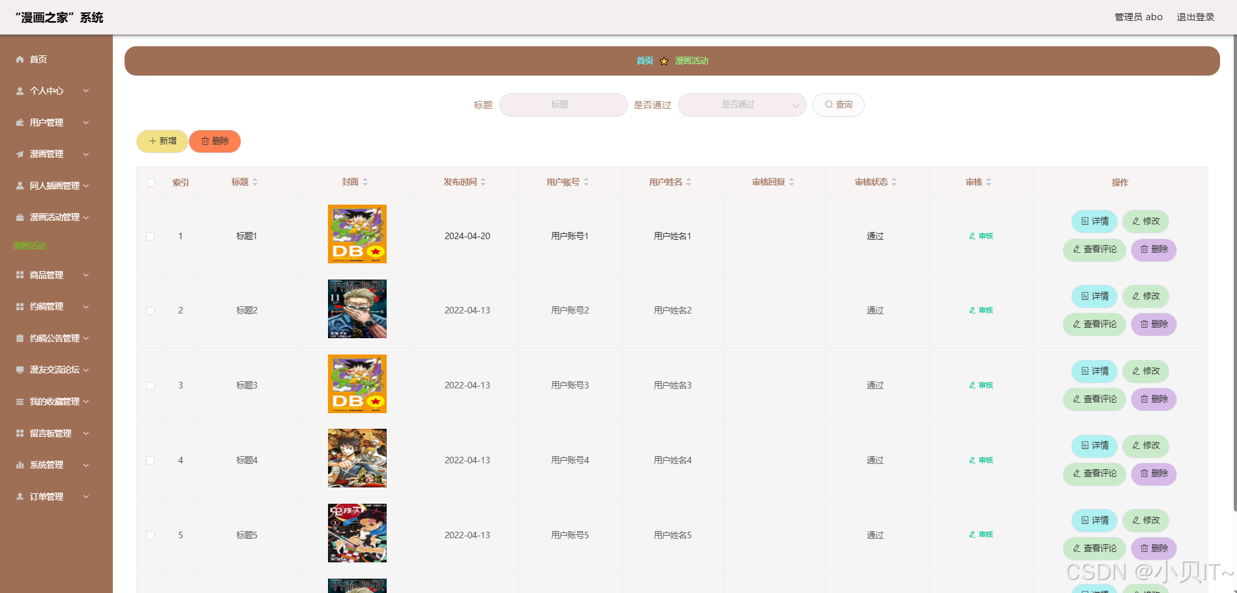Sort by the 审核 column arrows

[989, 182]
